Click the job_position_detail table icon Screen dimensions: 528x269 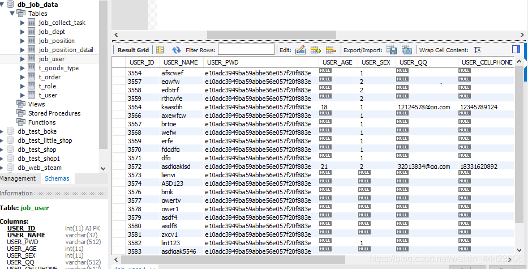[x=31, y=50]
